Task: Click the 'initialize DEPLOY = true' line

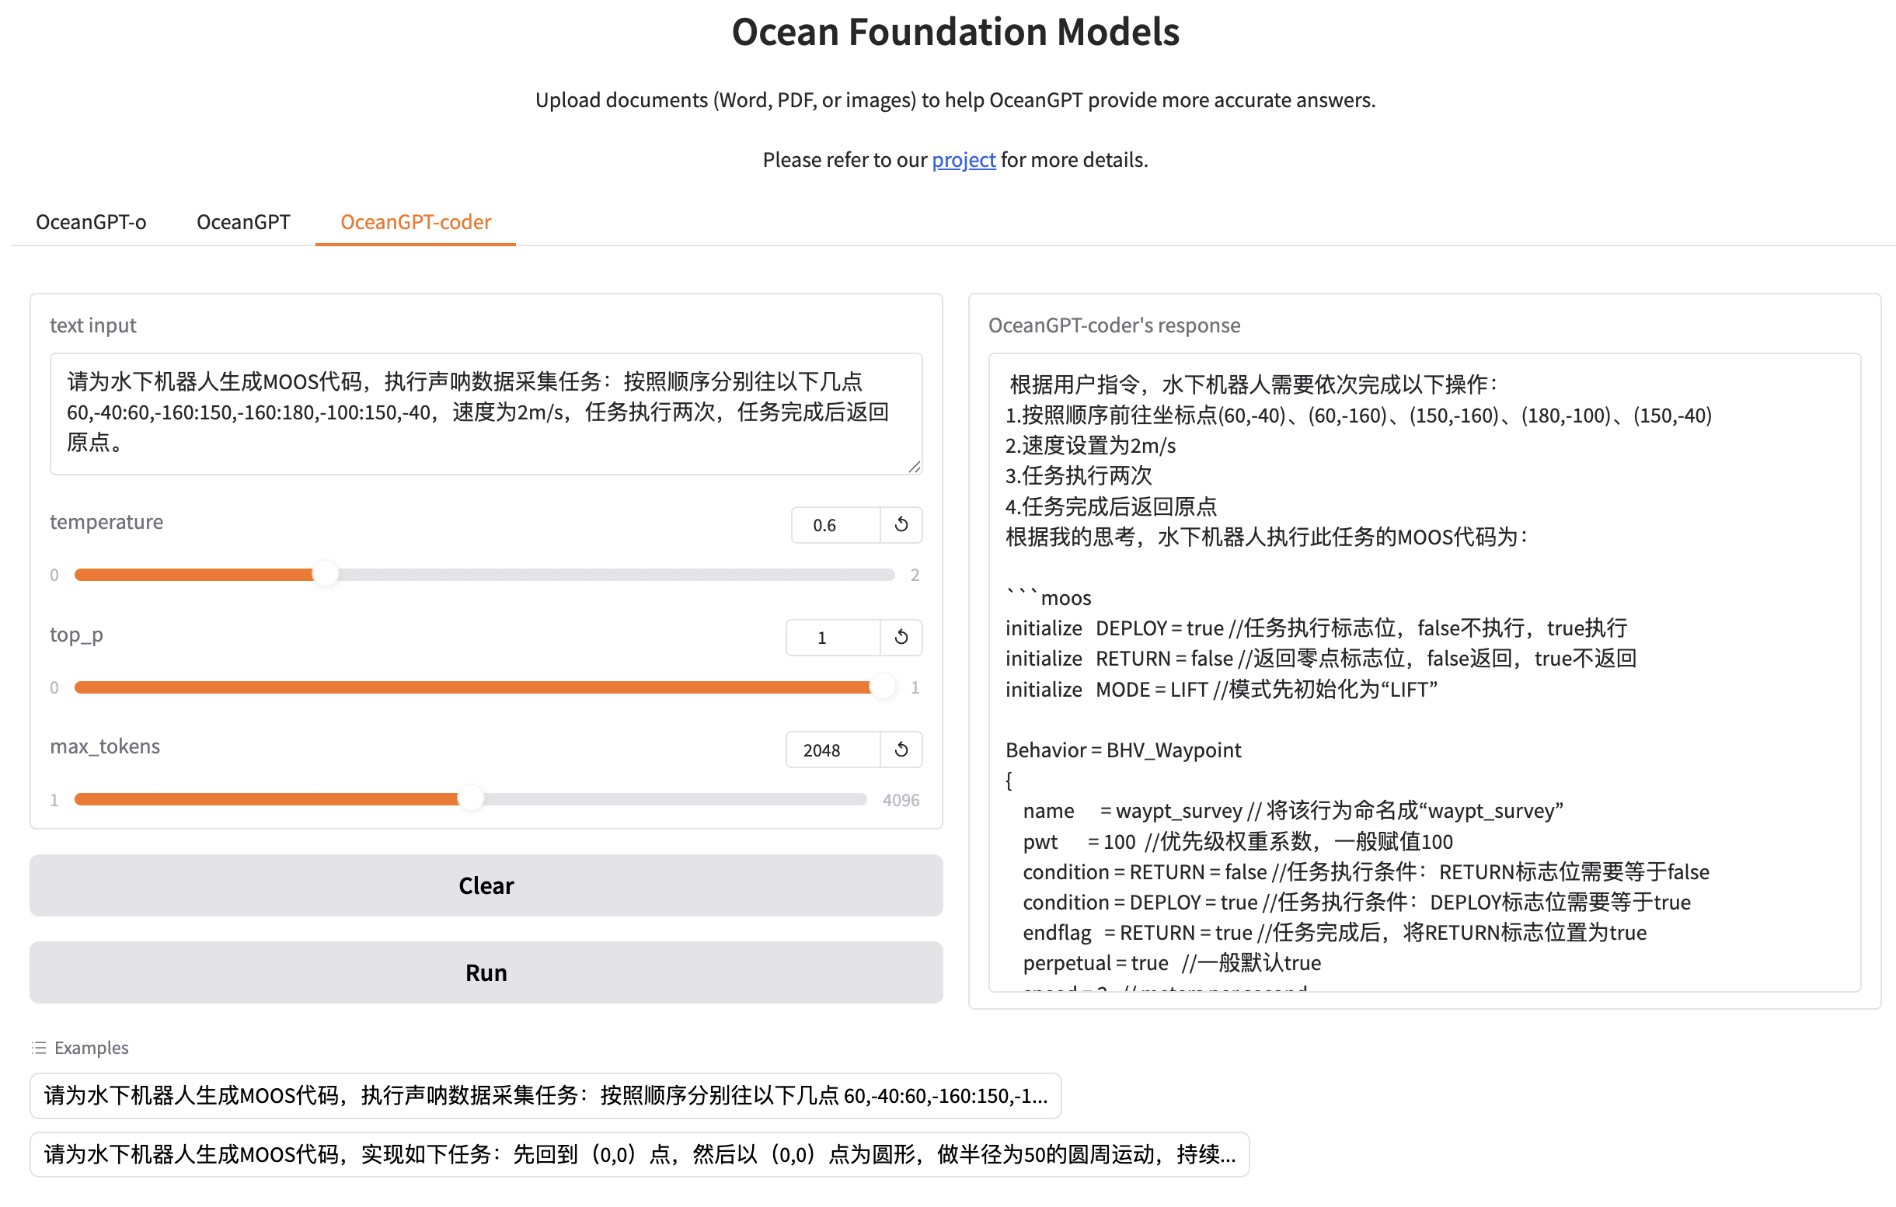Action: (1316, 628)
